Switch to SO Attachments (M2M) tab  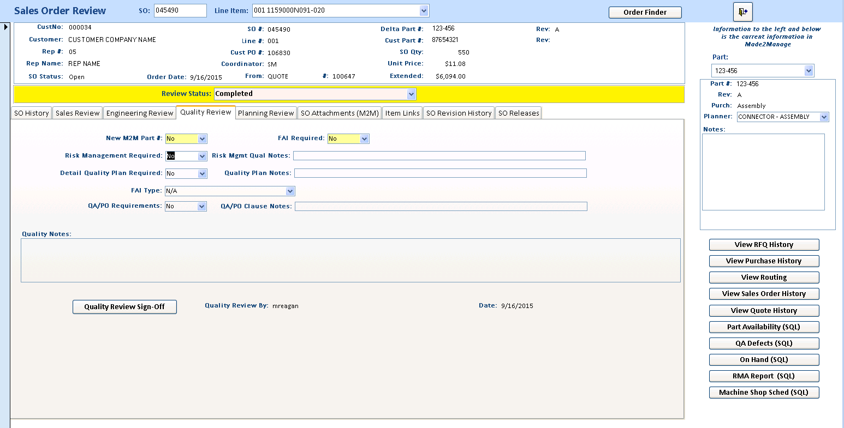point(340,113)
